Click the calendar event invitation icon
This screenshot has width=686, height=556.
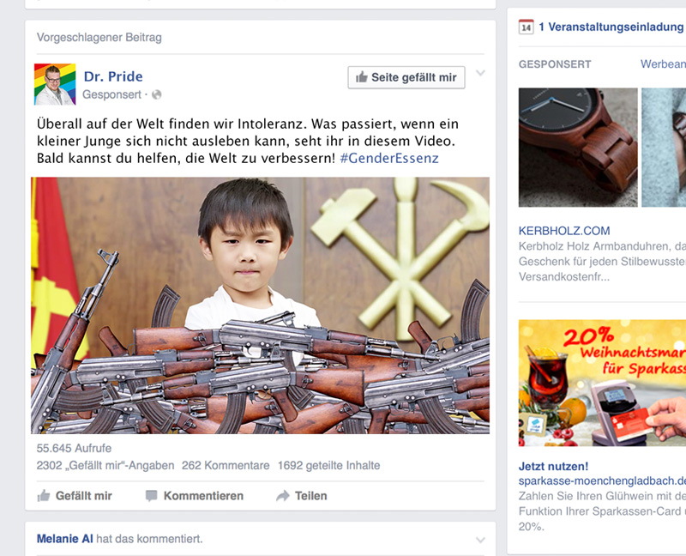(x=526, y=27)
